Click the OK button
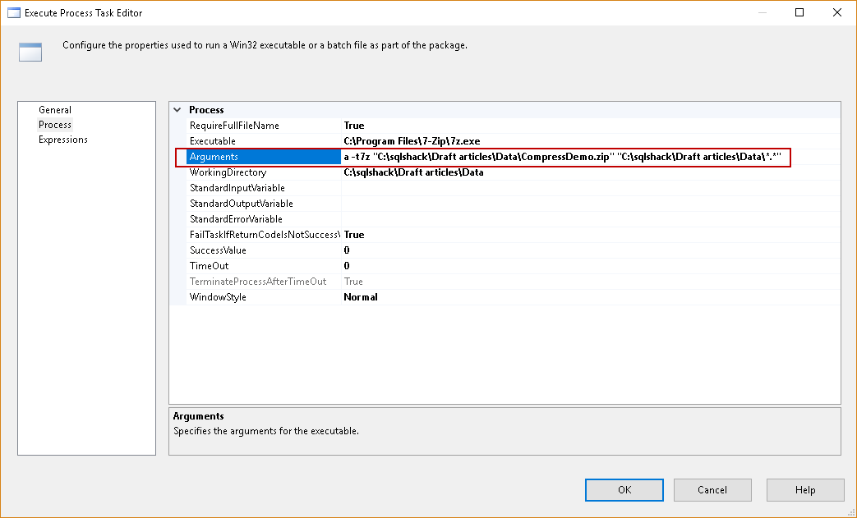This screenshot has width=857, height=518. [x=624, y=490]
